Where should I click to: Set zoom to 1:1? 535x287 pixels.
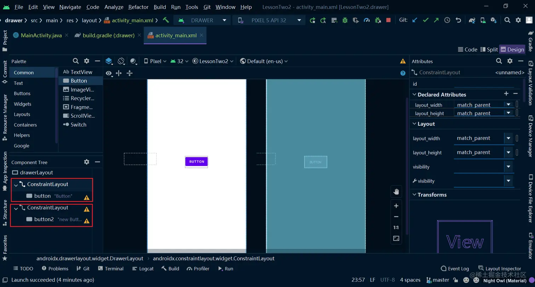(x=396, y=228)
